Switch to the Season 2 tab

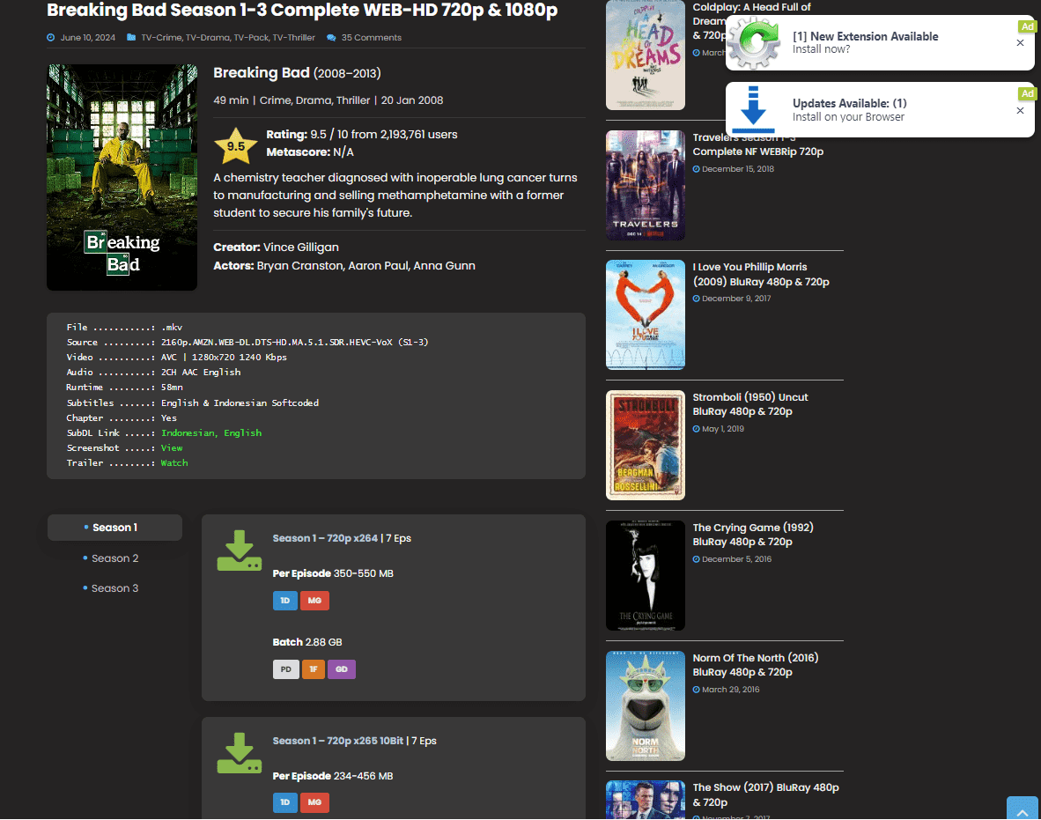pyautogui.click(x=114, y=558)
